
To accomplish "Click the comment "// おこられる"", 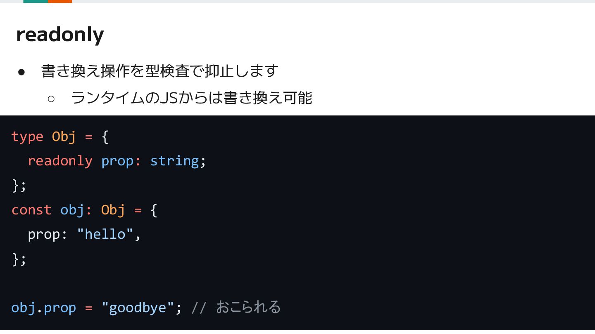I will pyautogui.click(x=236, y=308).
